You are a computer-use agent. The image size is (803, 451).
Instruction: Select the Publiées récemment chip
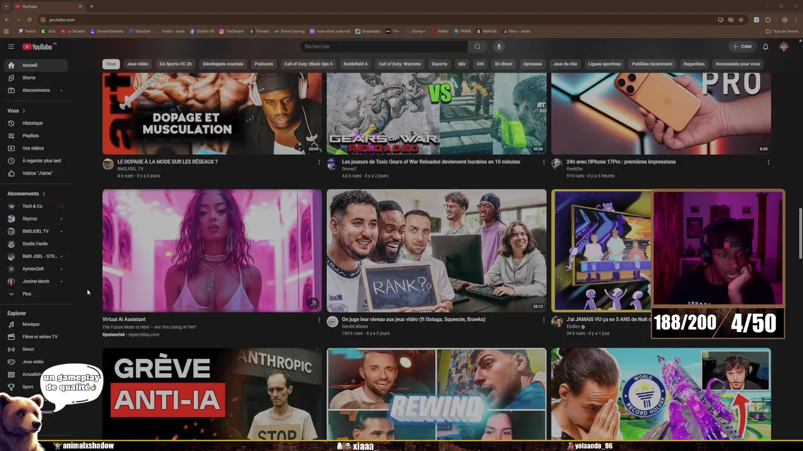[x=652, y=64]
